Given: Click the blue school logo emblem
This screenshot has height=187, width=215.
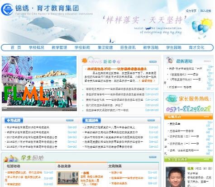Looking at the screenshot, I should 7,9.
